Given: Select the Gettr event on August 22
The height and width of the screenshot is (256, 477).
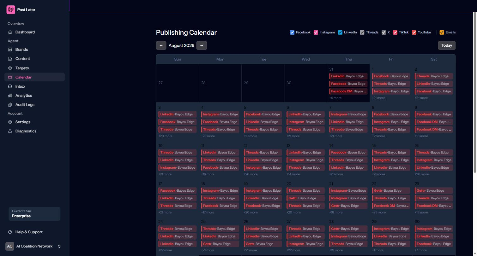Looking at the screenshot, I should click(391, 191).
